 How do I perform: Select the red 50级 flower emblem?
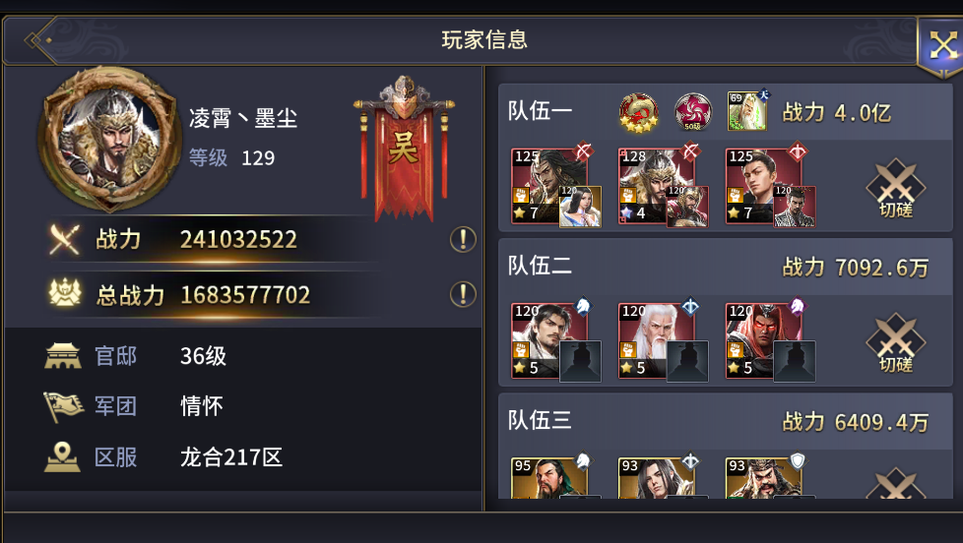pos(693,112)
